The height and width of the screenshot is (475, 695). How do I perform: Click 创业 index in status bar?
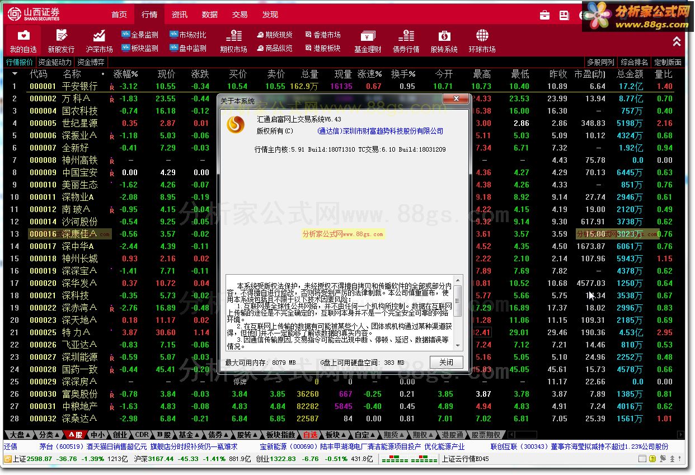tap(314, 459)
